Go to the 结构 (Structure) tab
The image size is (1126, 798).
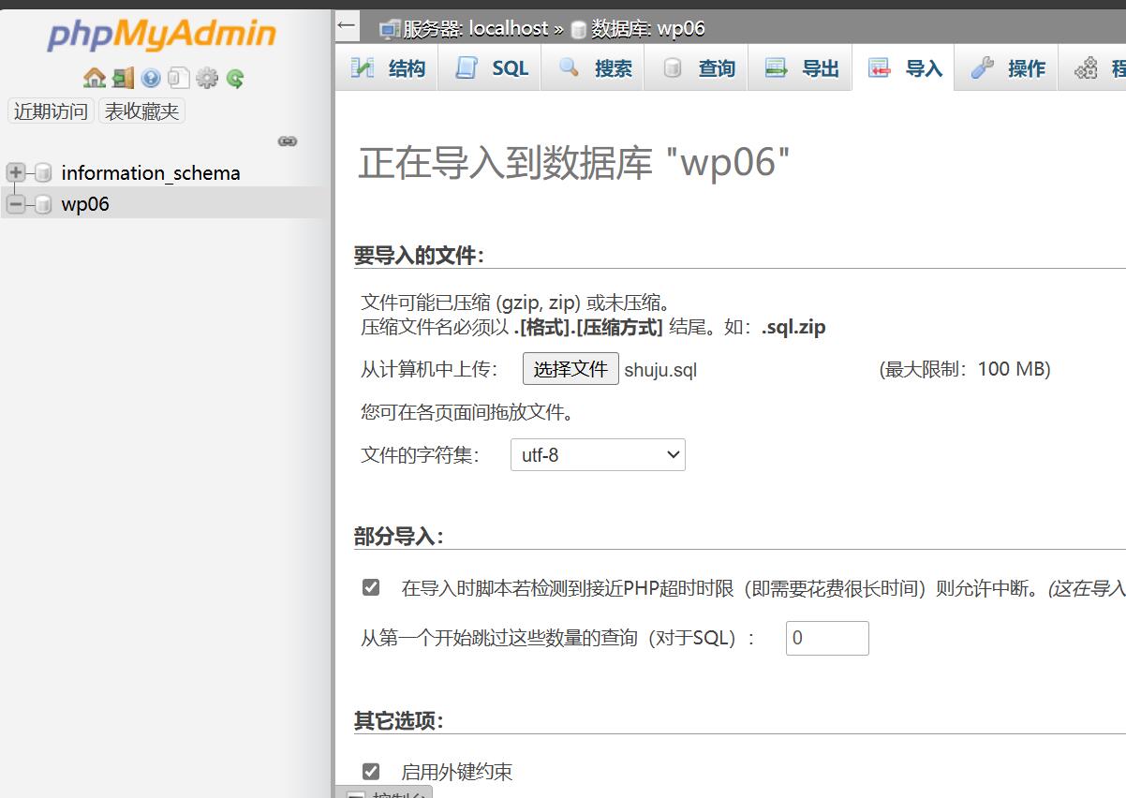(x=388, y=68)
